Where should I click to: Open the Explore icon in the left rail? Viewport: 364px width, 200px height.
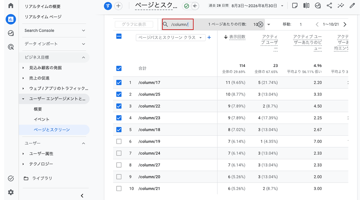tap(11, 33)
